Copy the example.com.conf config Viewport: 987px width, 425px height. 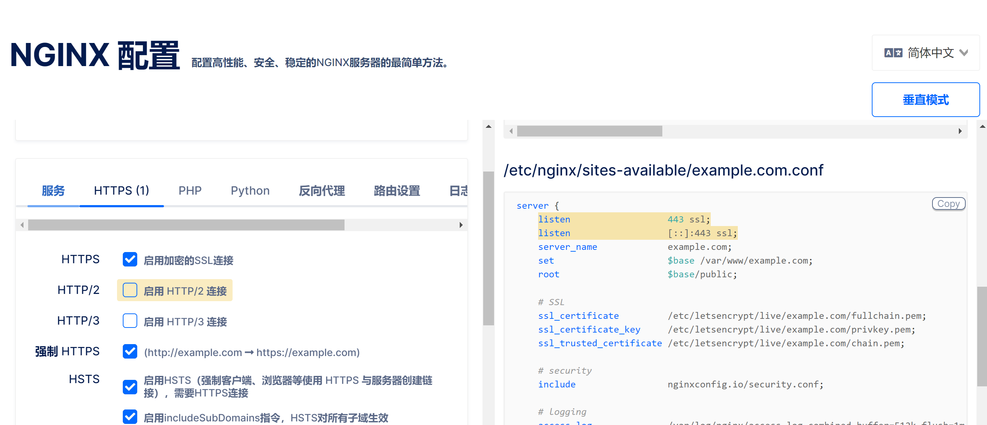(948, 204)
